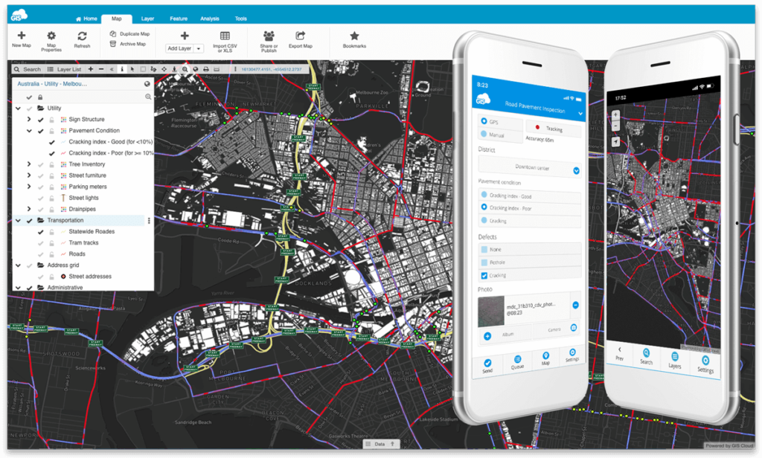Click the New Map icon
The image size is (762, 458).
tap(20, 36)
